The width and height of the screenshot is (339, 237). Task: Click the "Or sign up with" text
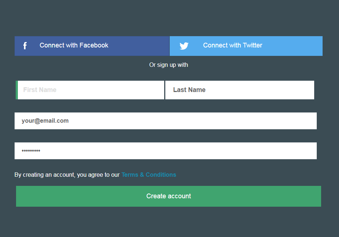tap(169, 65)
